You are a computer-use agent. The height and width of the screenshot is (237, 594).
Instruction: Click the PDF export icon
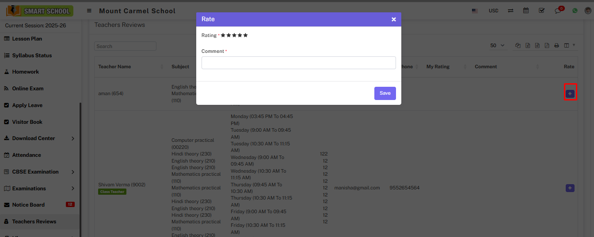[x=547, y=45]
